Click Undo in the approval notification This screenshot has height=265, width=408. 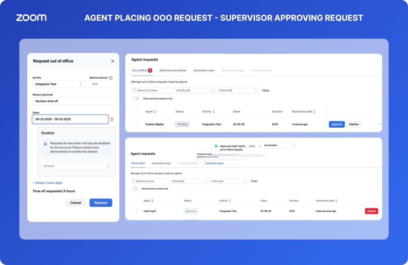[252, 146]
